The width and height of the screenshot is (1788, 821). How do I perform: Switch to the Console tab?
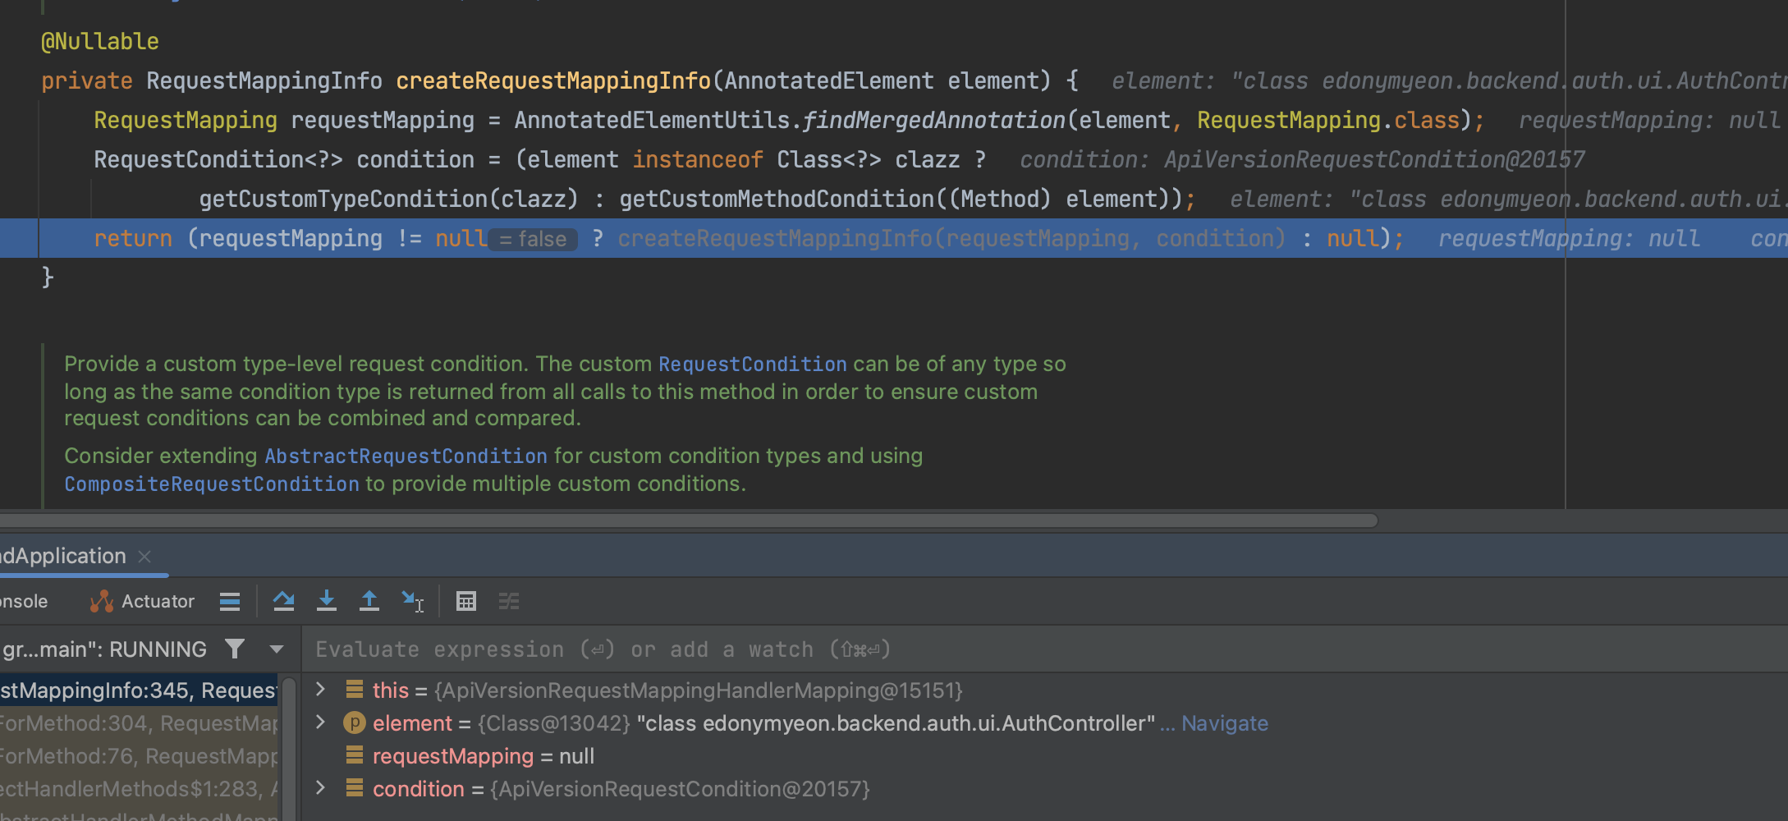pos(24,602)
